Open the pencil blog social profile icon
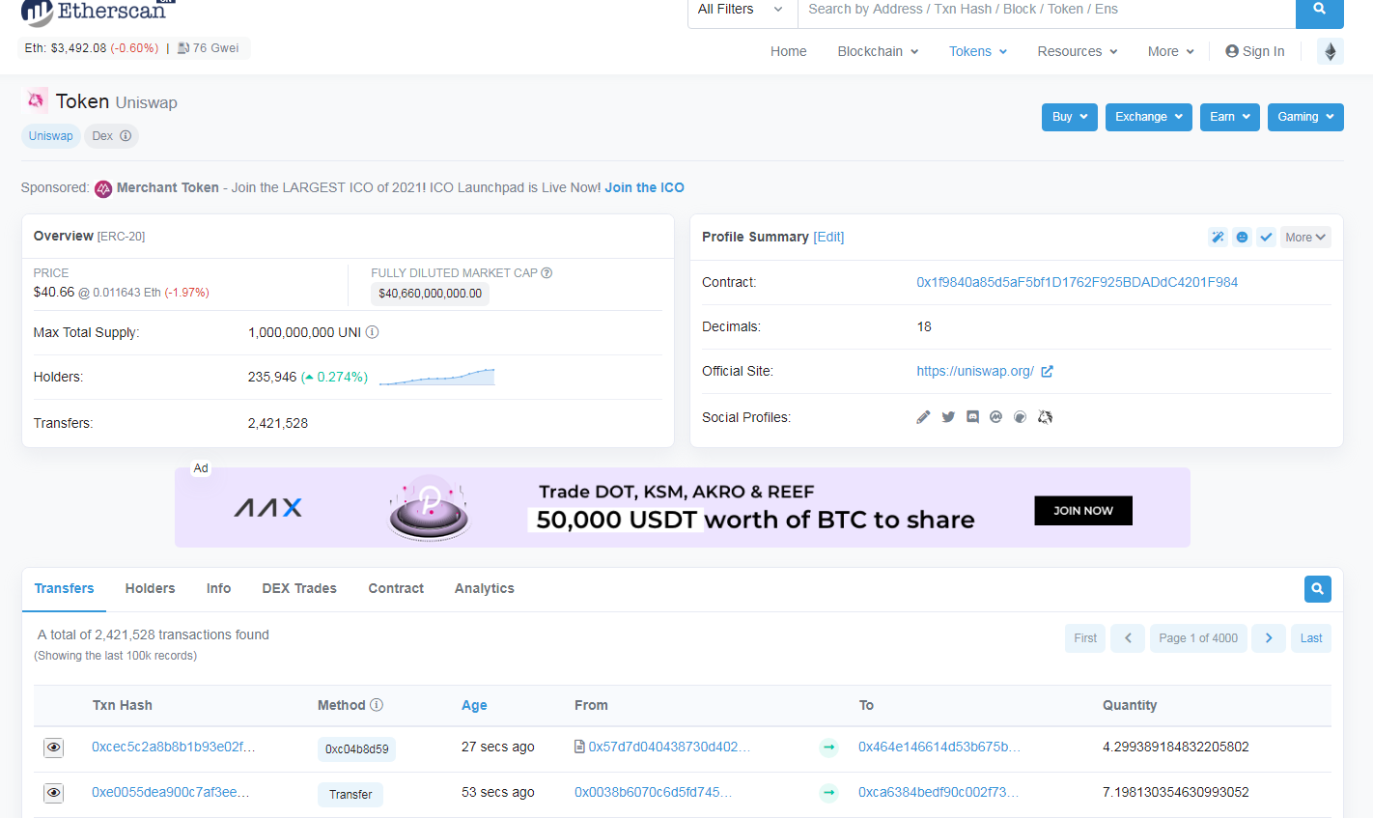The height and width of the screenshot is (818, 1373). click(x=923, y=417)
